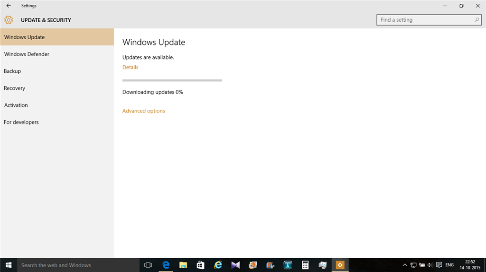
Task: Go to the Recovery section
Action: coord(57,88)
